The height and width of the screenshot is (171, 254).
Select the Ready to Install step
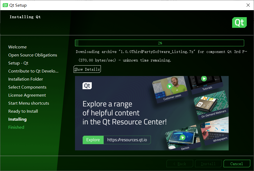click(x=23, y=111)
